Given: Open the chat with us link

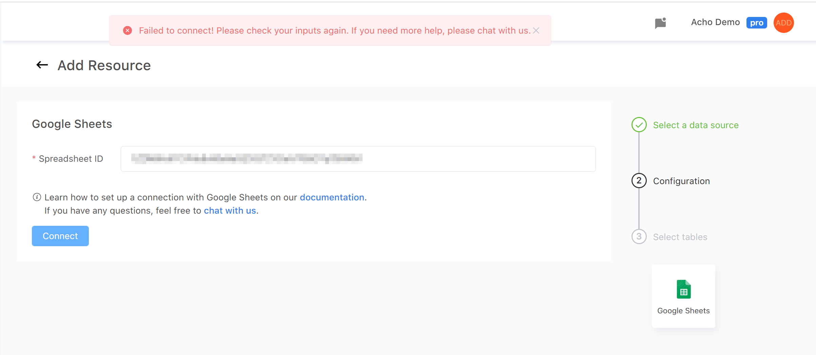Looking at the screenshot, I should pos(230,211).
